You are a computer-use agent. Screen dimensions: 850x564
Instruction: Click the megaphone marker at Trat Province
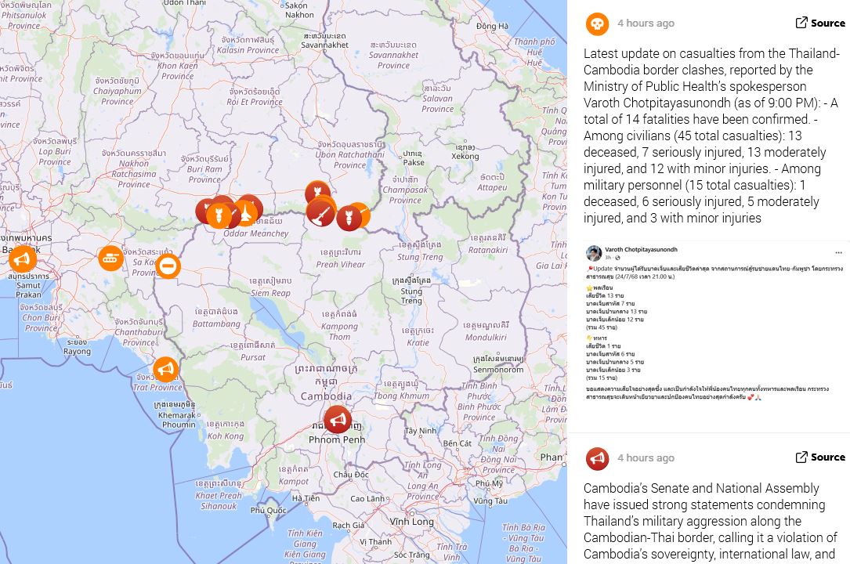click(166, 369)
